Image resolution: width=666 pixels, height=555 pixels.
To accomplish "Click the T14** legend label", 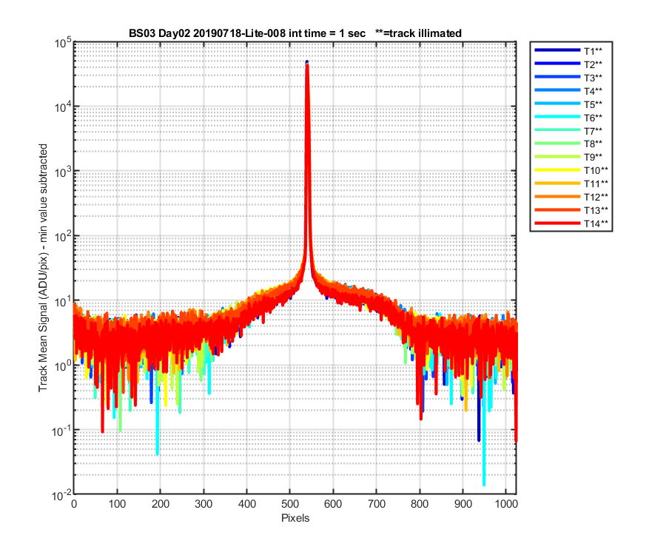I will [596, 223].
